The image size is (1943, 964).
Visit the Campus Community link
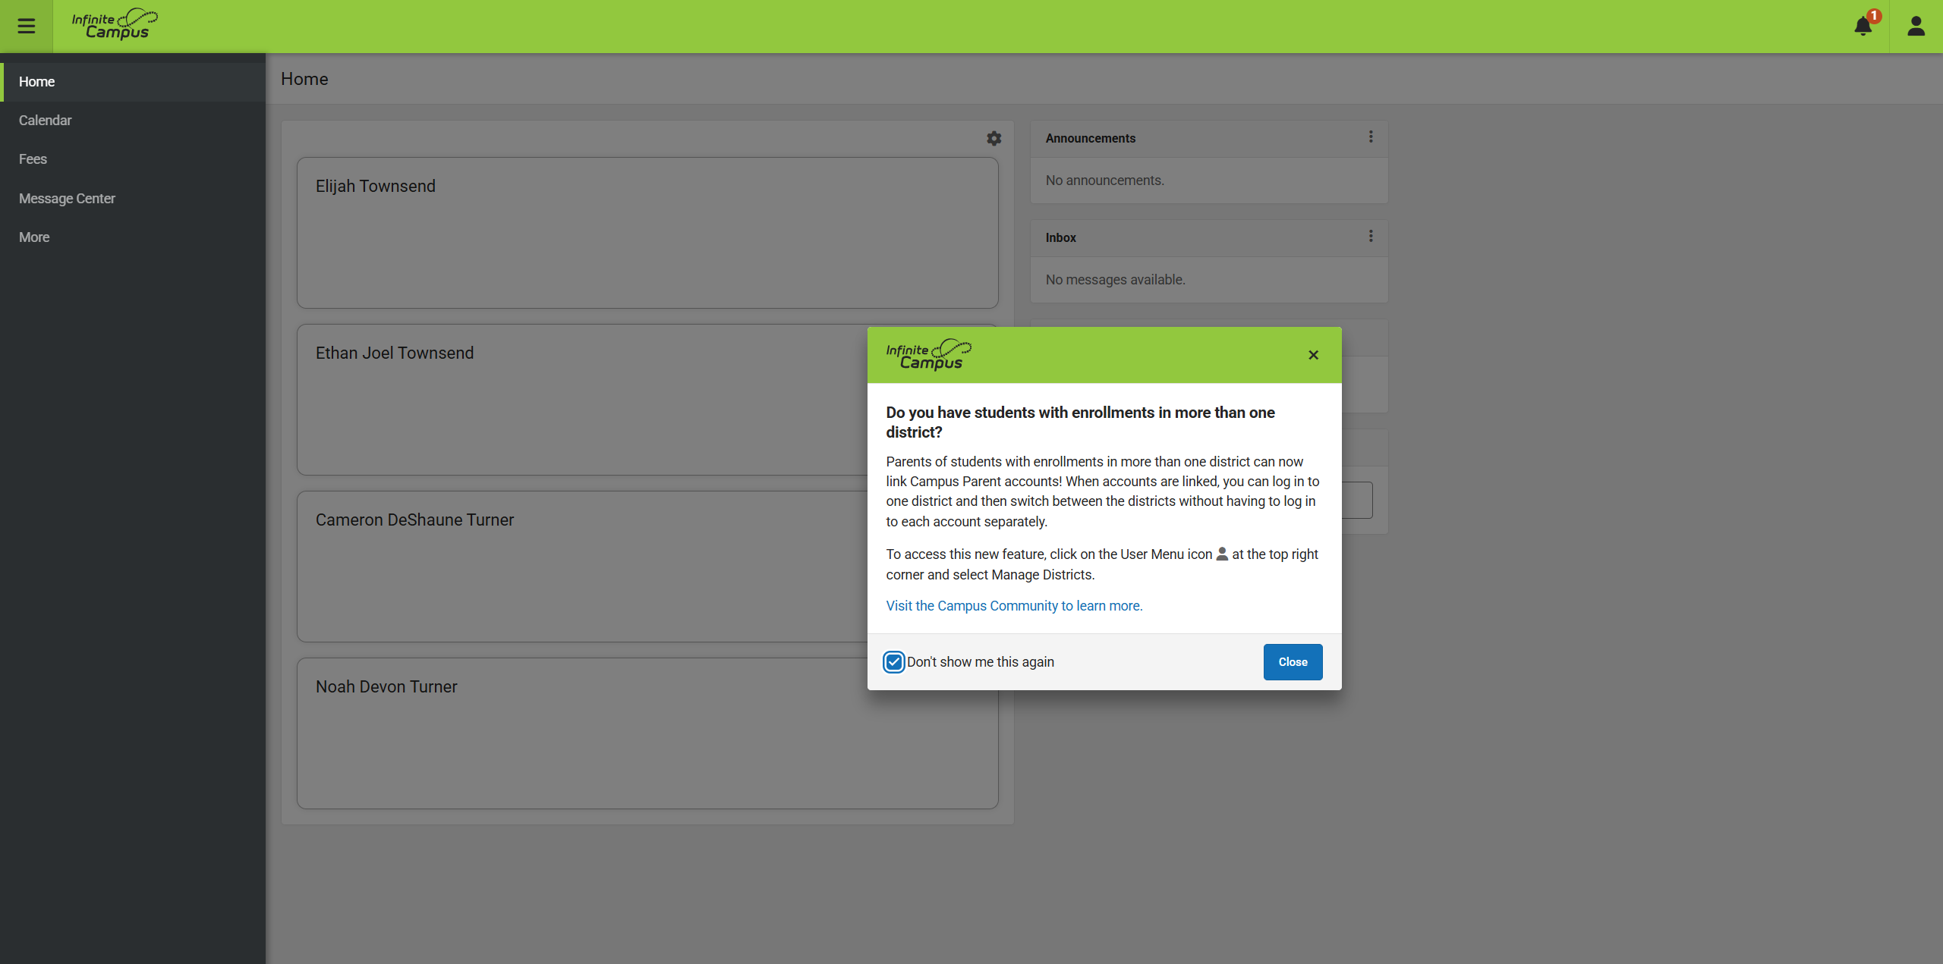click(x=1014, y=606)
